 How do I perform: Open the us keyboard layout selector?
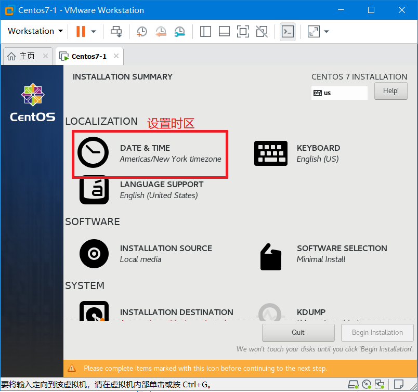point(339,93)
